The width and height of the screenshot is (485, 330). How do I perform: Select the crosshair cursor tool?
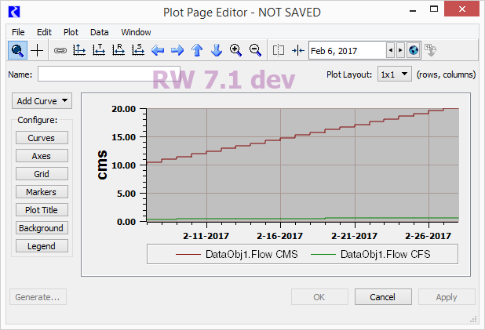(37, 50)
